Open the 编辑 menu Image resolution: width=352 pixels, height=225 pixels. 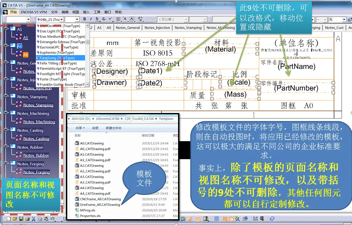click(x=65, y=12)
